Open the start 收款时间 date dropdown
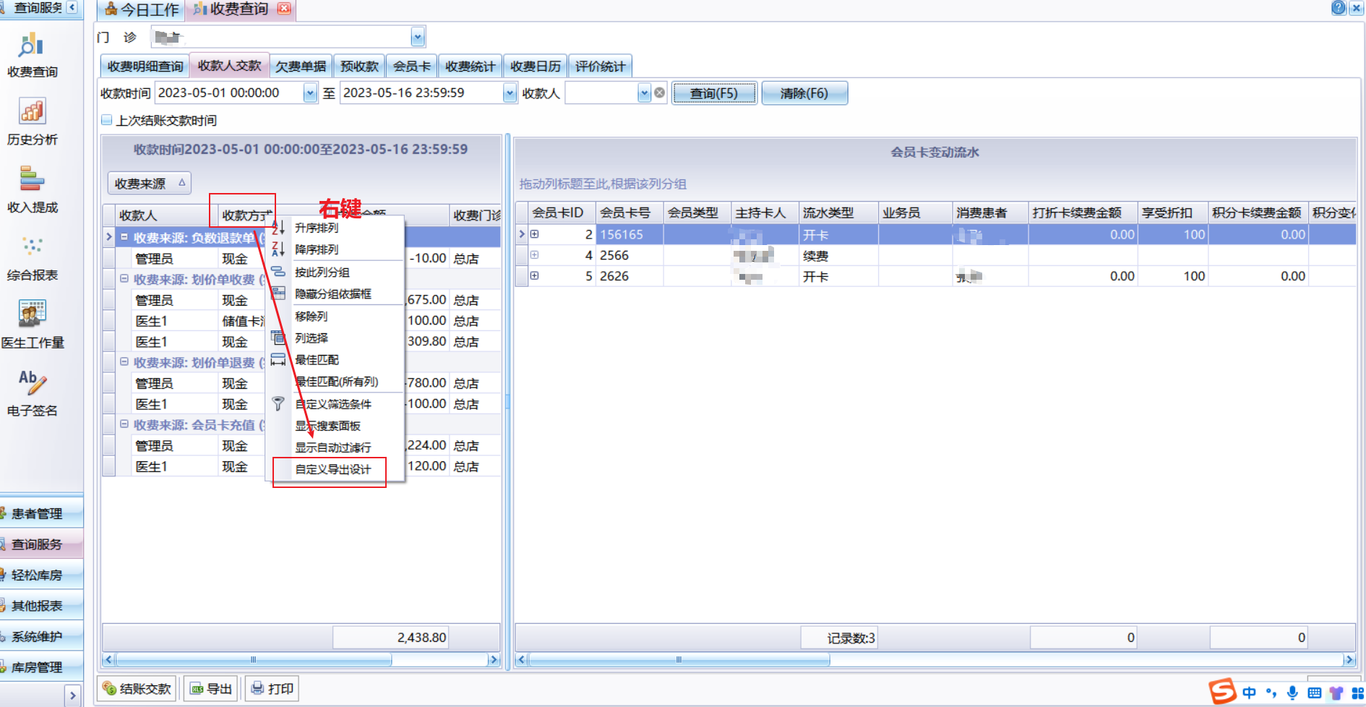The image size is (1366, 707). coord(310,93)
